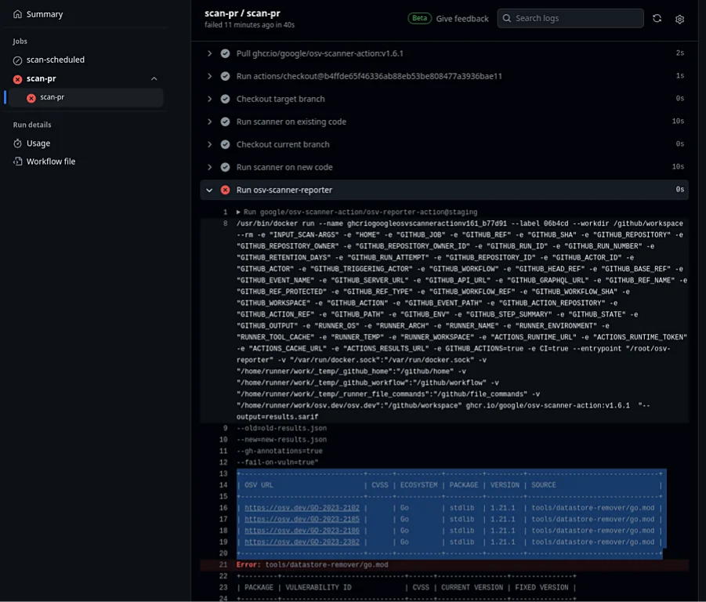Click log line number 21 with the error
The image size is (706, 602).
point(224,564)
